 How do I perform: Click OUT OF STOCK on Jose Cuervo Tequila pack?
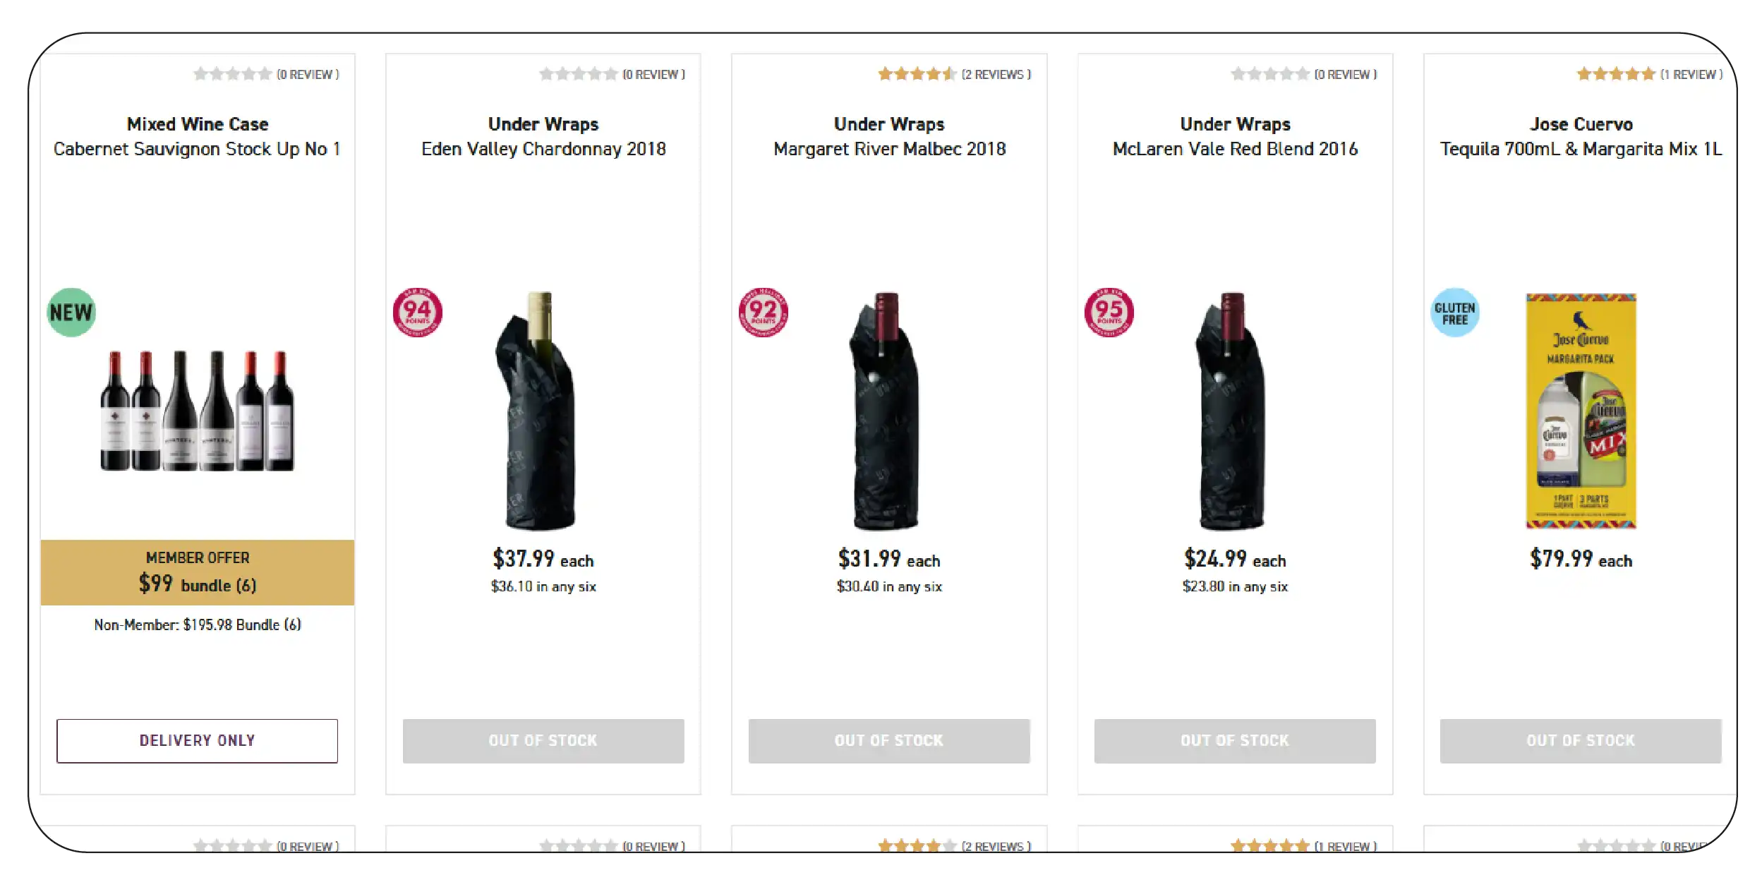tap(1580, 741)
